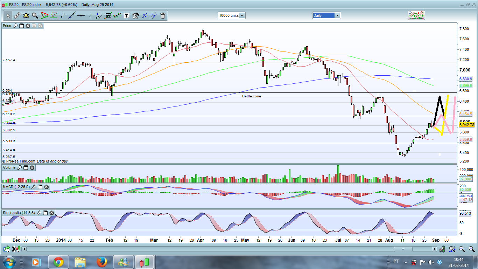Image resolution: width=478 pixels, height=269 pixels.
Task: Show hidden system tray icons
Action: coord(406,262)
